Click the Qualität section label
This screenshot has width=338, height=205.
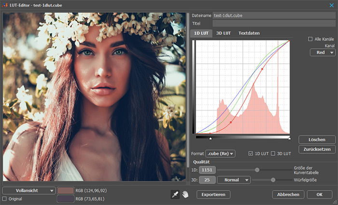pyautogui.click(x=201, y=162)
